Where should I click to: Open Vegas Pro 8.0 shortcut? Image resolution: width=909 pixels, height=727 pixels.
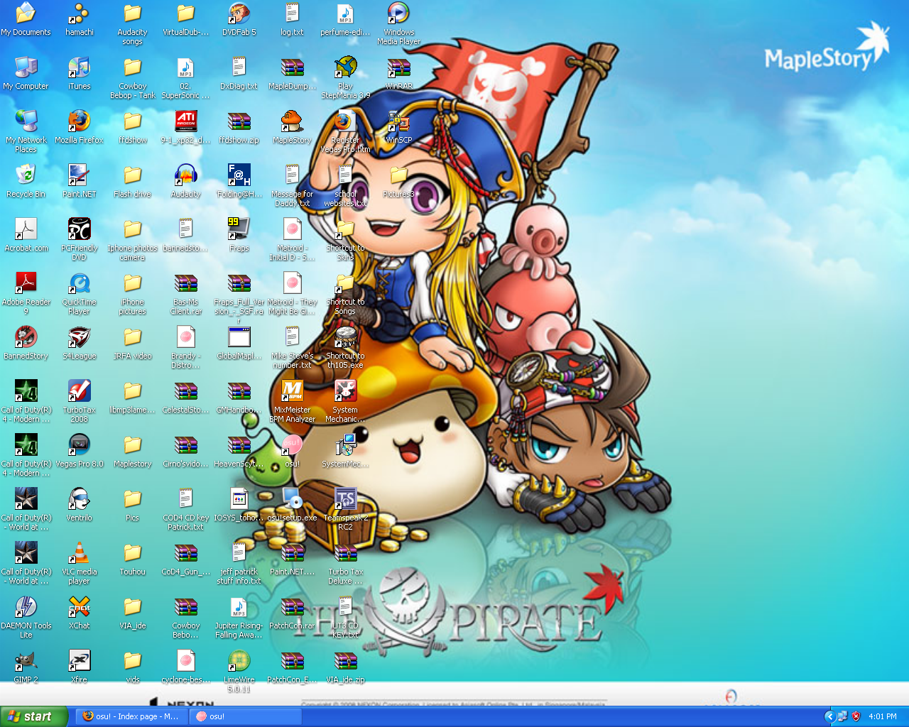[79, 445]
